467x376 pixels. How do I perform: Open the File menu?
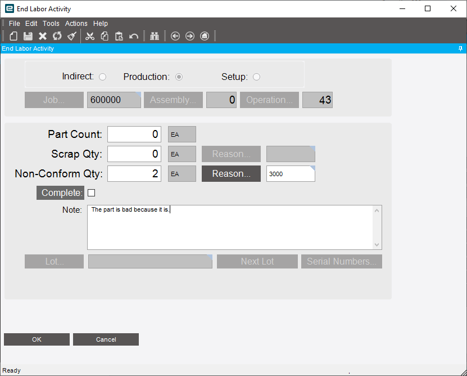(x=14, y=23)
